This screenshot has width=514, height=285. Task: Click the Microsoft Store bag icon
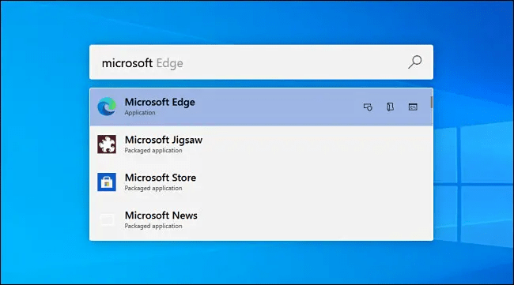click(x=107, y=182)
